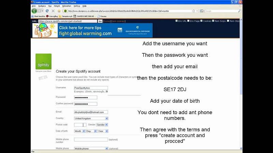
Task: Click the search magnifier icon
Action: coord(240,11)
